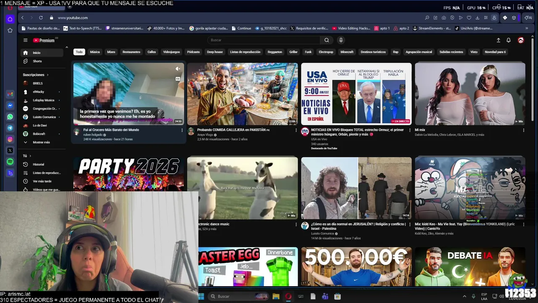The width and height of the screenshot is (538, 303).
Task: Open the Windows Start button
Action: click(201, 296)
